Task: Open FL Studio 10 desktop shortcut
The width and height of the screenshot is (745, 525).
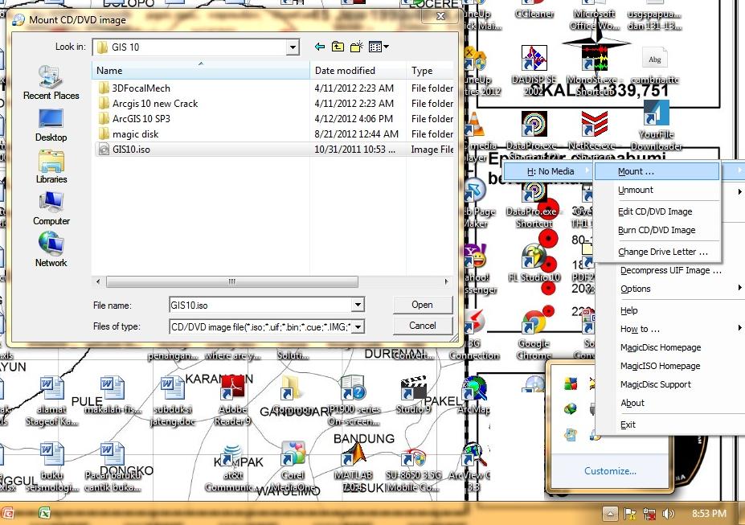Action: [x=534, y=263]
